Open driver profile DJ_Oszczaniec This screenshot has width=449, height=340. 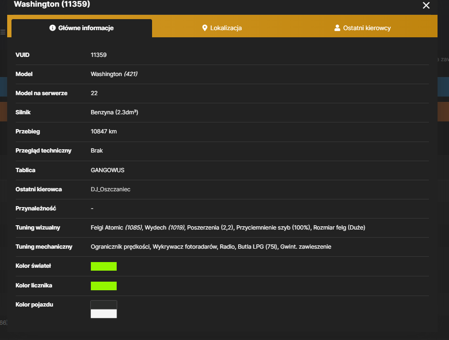click(110, 189)
